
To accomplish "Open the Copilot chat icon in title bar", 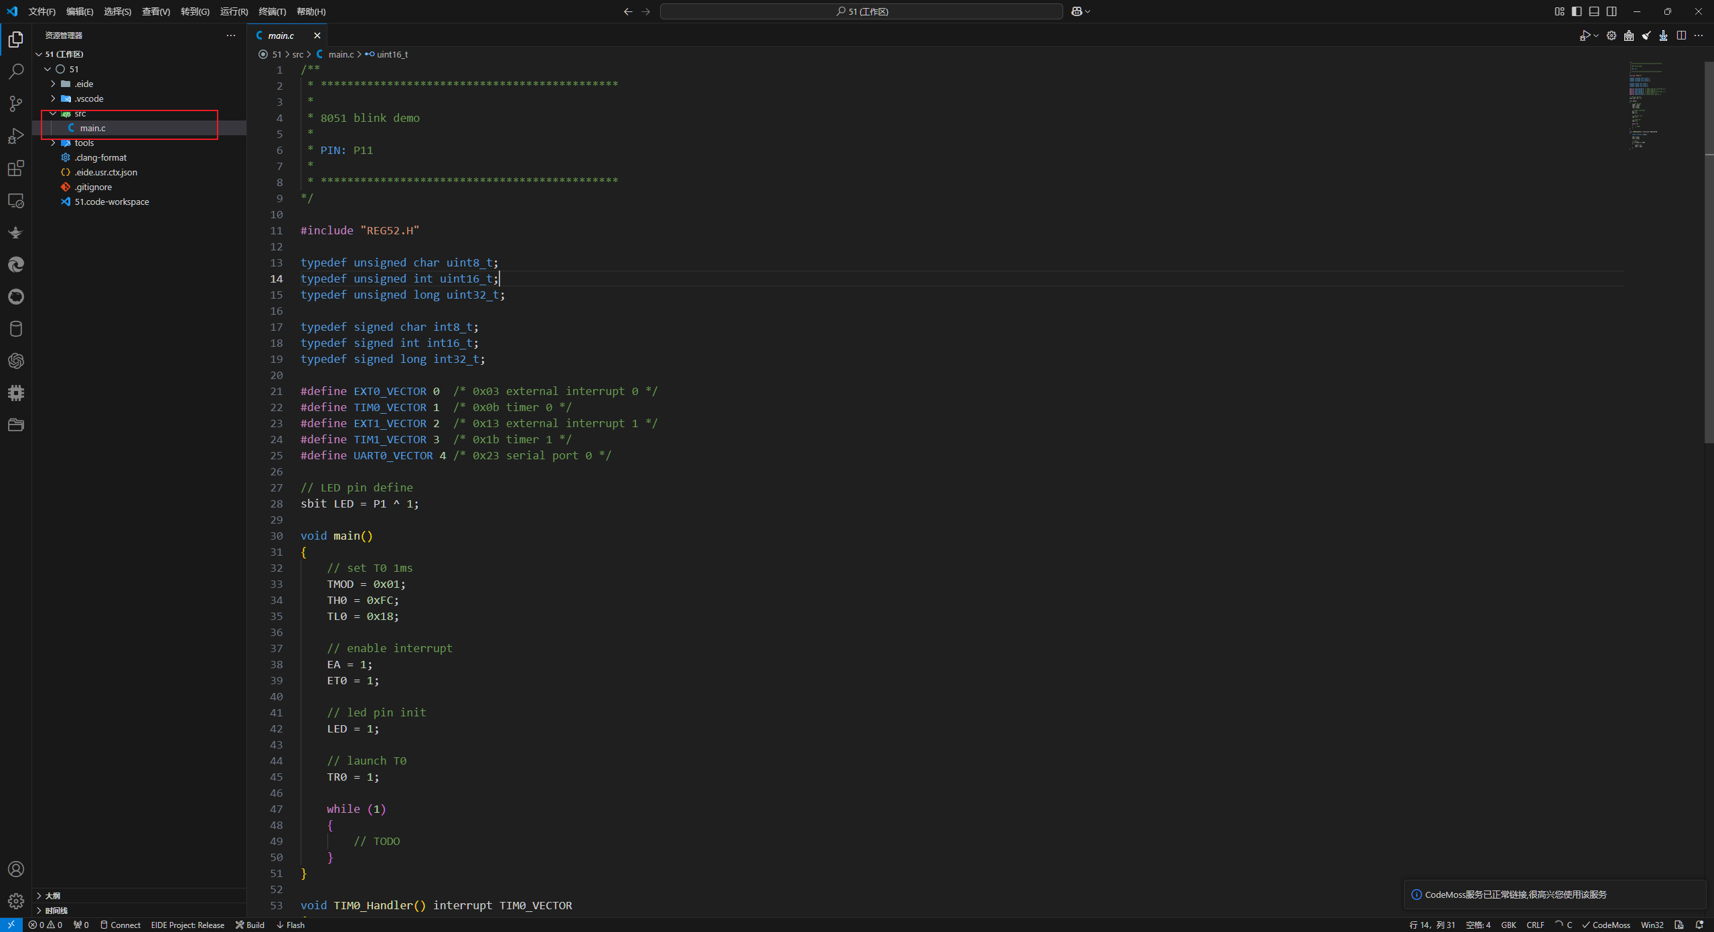I will (x=1077, y=11).
